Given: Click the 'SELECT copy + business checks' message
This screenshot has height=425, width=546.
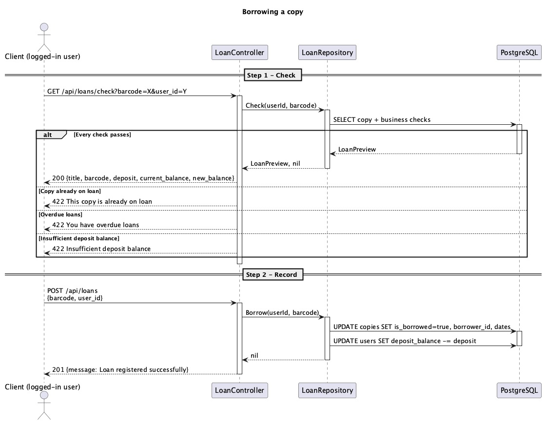Looking at the screenshot, I should 382,120.
